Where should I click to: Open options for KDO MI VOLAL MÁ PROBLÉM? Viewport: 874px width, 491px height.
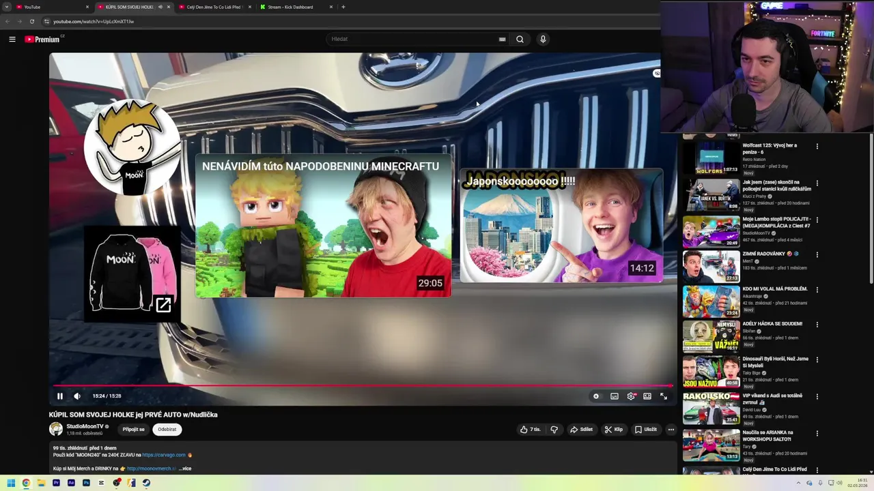[x=817, y=289]
